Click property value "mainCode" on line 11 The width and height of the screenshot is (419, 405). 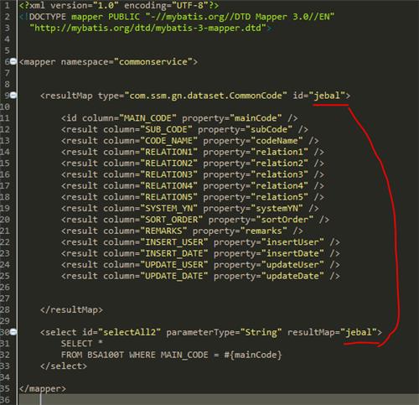tap(256, 118)
